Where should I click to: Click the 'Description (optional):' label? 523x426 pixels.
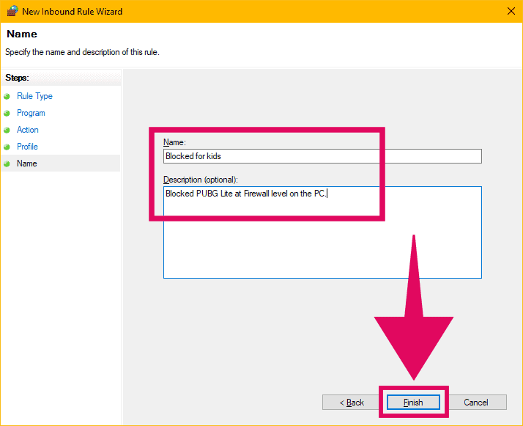(201, 180)
